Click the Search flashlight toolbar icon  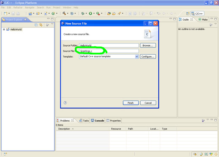(x=119, y=13)
